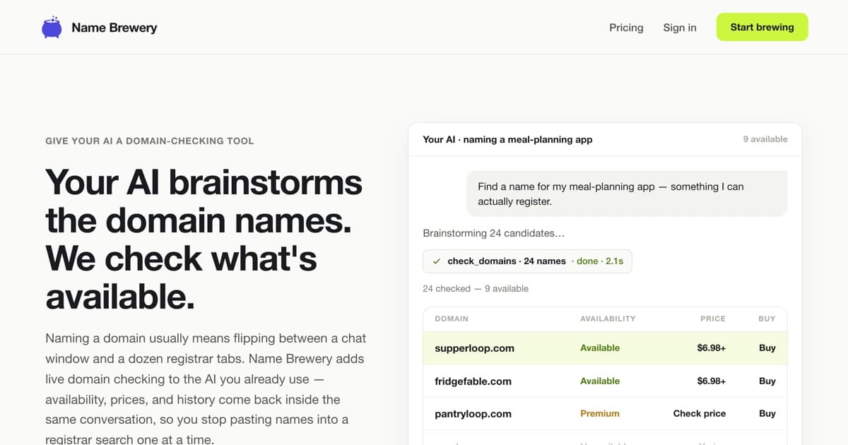Click the check_domains tool call chip
848x445 pixels.
tap(527, 261)
